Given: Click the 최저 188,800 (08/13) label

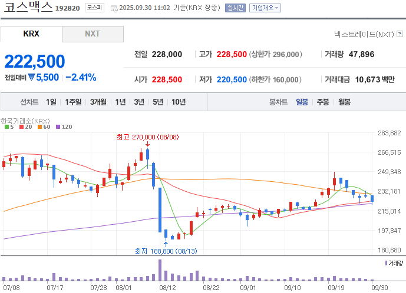Looking at the screenshot, I should 166,251.
